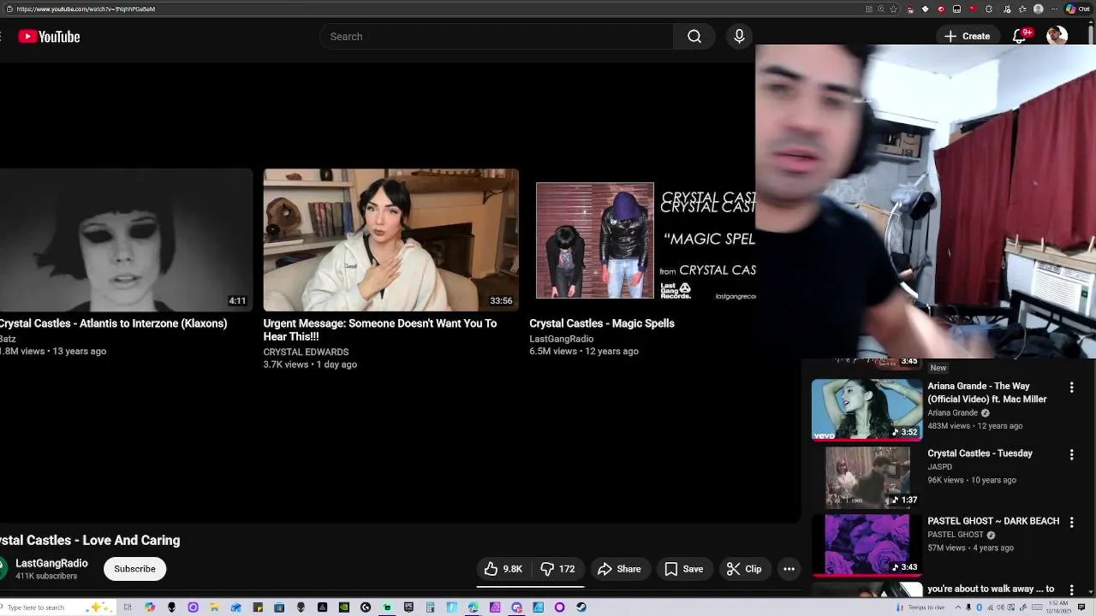Click title 'Crystal Castles - Atlantis to Interzone'
1096x616 pixels.
(x=113, y=323)
